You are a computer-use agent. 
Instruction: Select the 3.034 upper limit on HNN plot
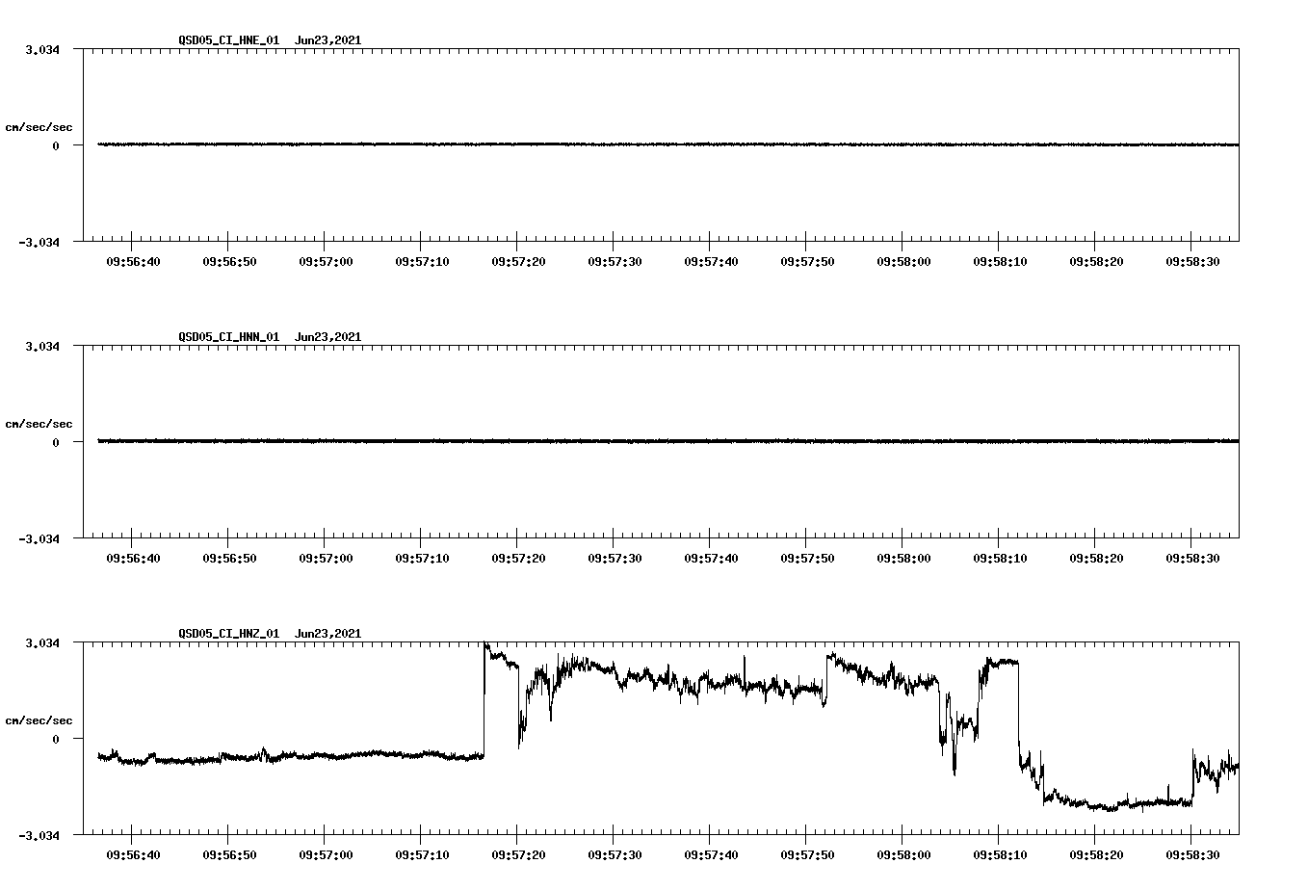[x=41, y=347]
